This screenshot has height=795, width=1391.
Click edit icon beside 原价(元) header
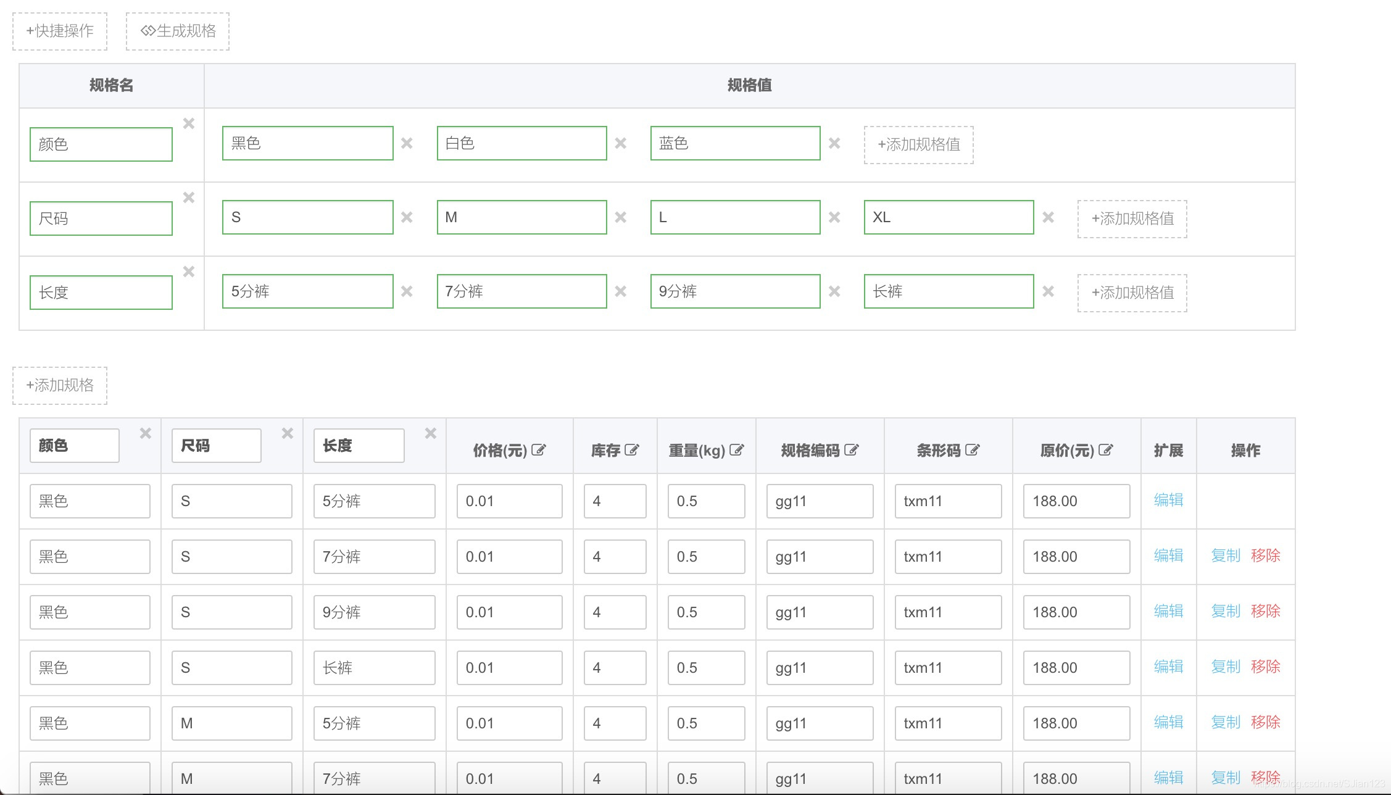[1105, 451]
